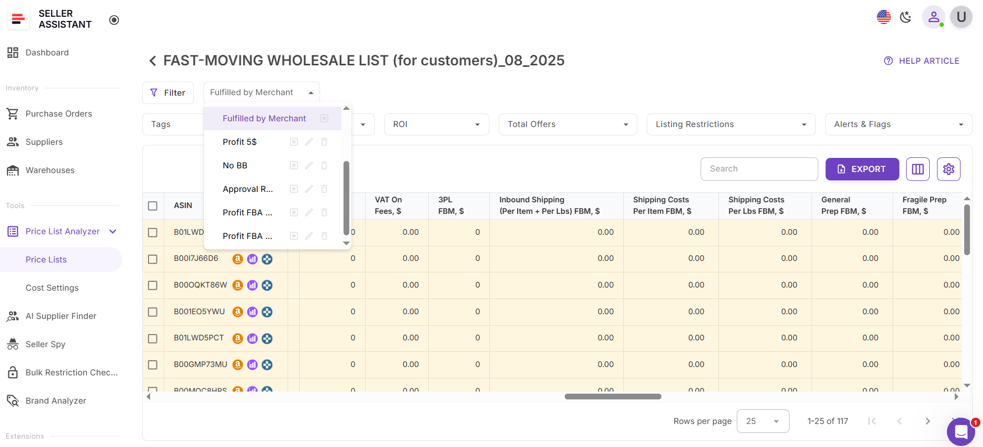The width and height of the screenshot is (983, 447).
Task: Go back using the arrow beside the list title
Action: click(152, 61)
